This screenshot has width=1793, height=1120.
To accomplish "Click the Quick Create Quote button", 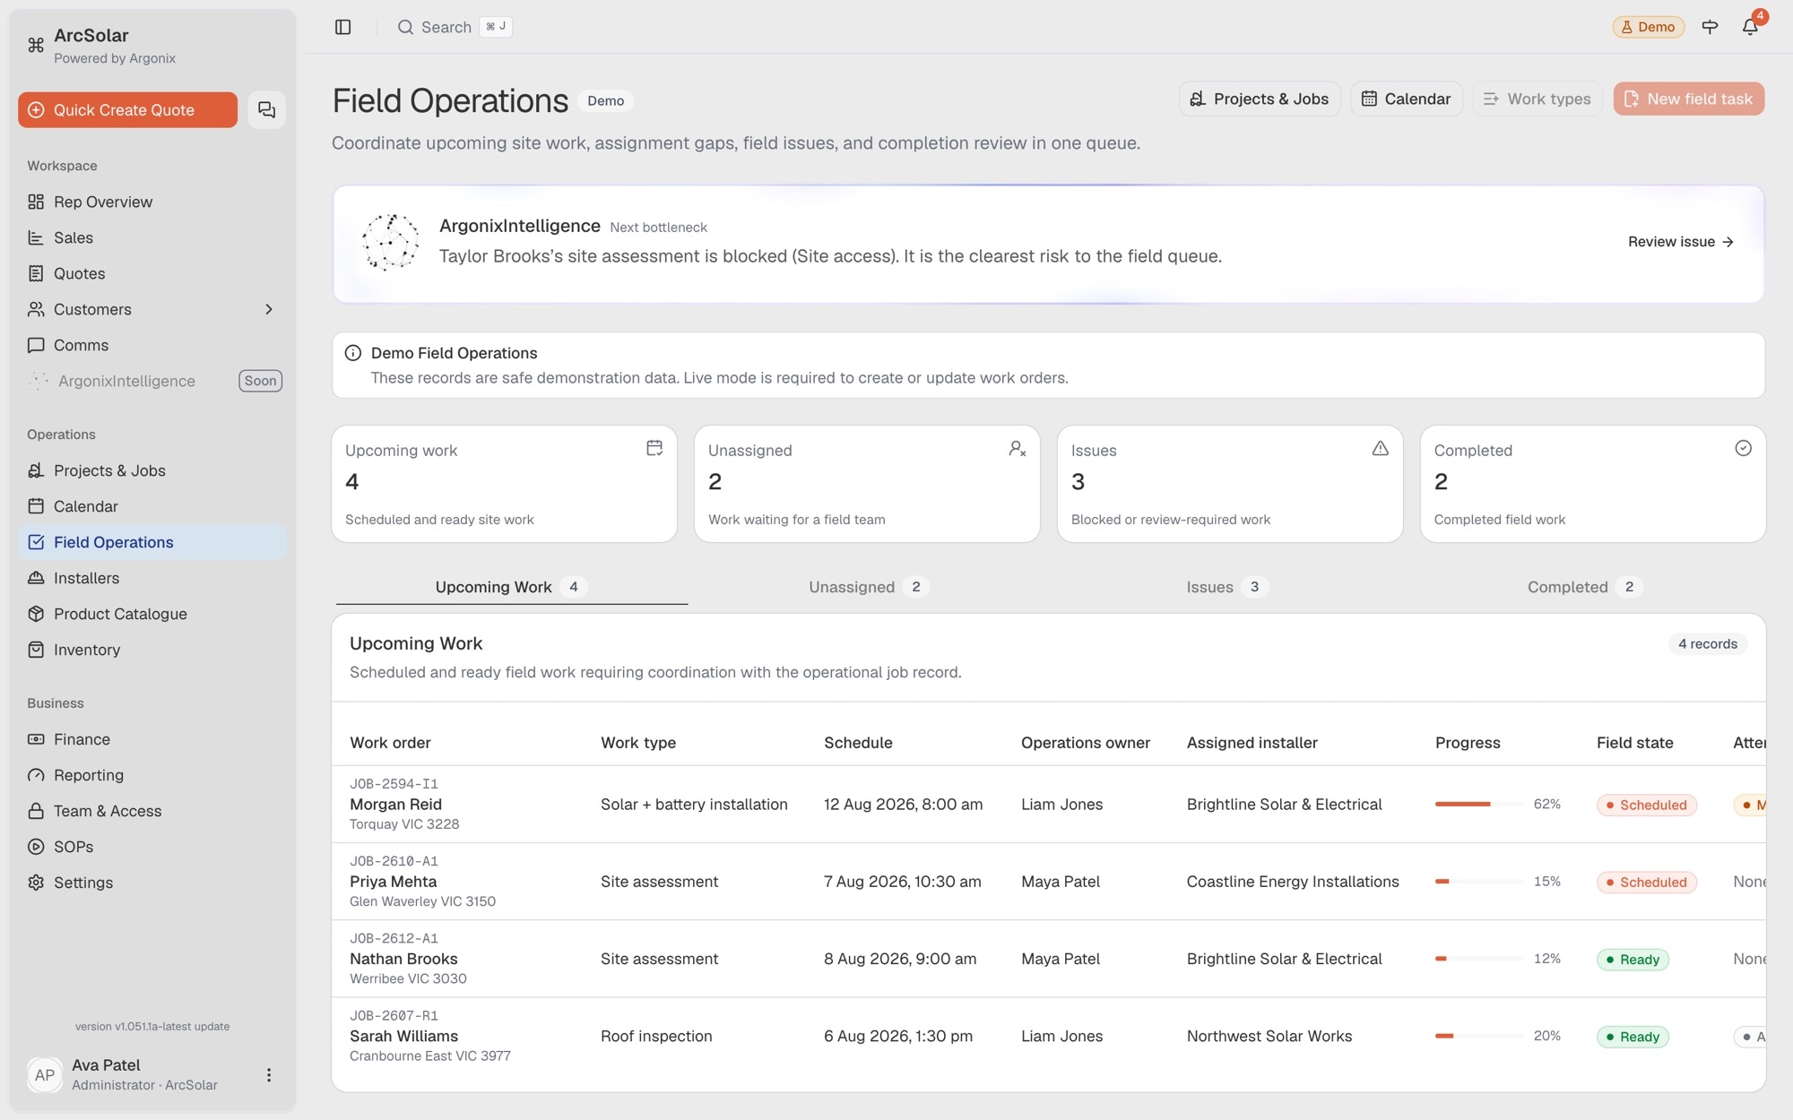I will pyautogui.click(x=127, y=109).
